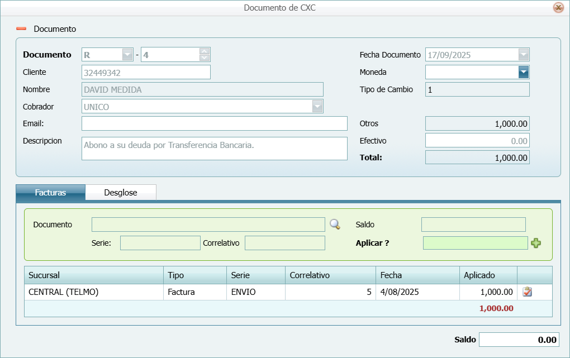Open the Fecha Documento date picker
Viewport: 570px width, 358px height.
(x=523, y=55)
